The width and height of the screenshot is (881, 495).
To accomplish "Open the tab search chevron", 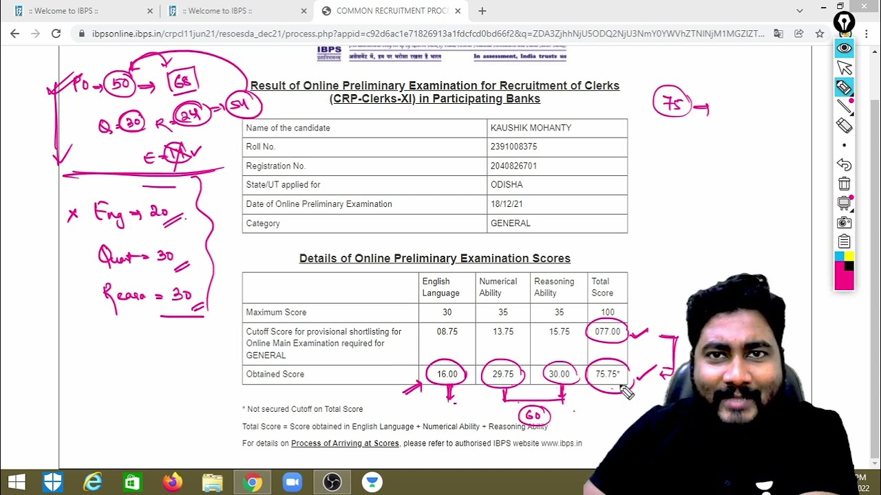I will point(799,11).
